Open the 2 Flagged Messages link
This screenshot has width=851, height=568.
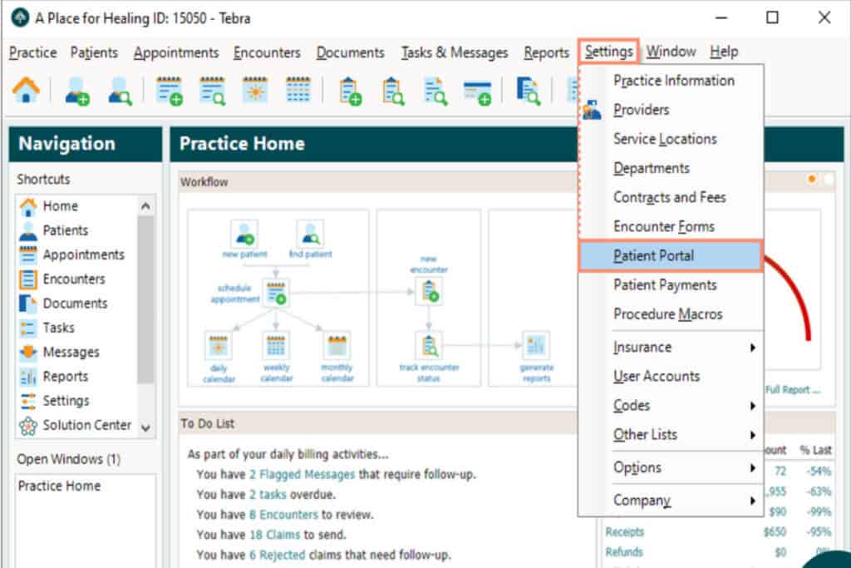(302, 474)
